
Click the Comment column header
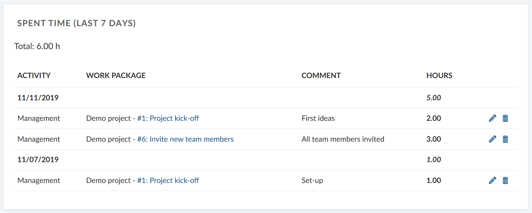(x=321, y=76)
